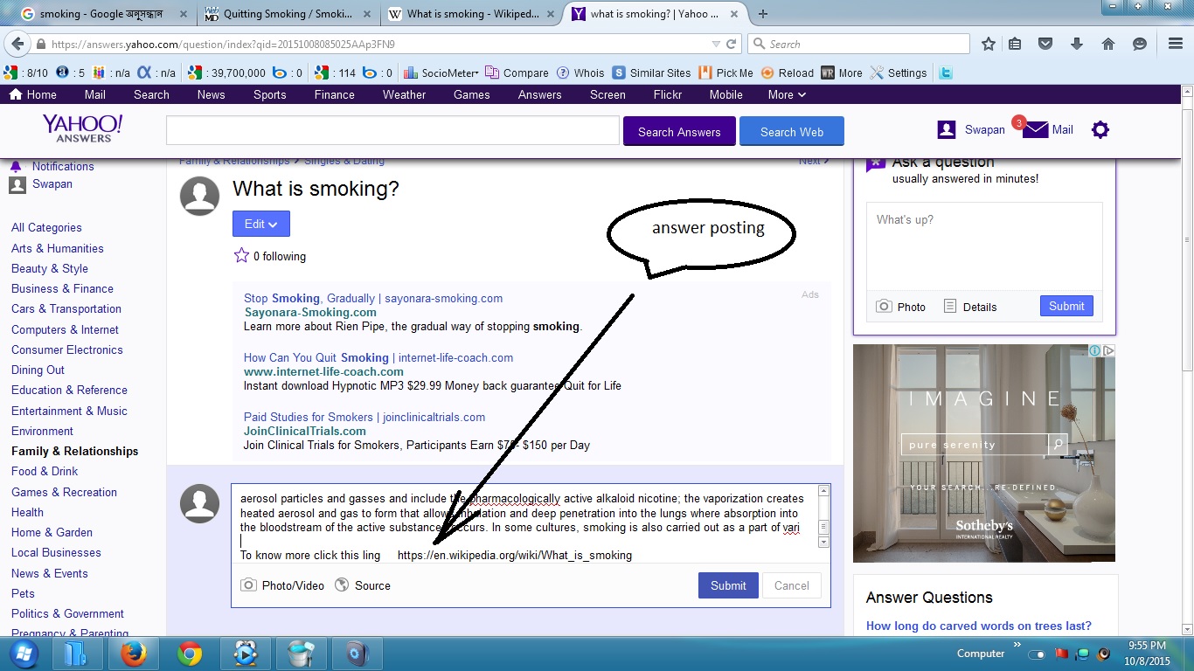This screenshot has height=671, width=1194.
Task: Click the Swapan profile icon in the header
Action: (x=947, y=129)
